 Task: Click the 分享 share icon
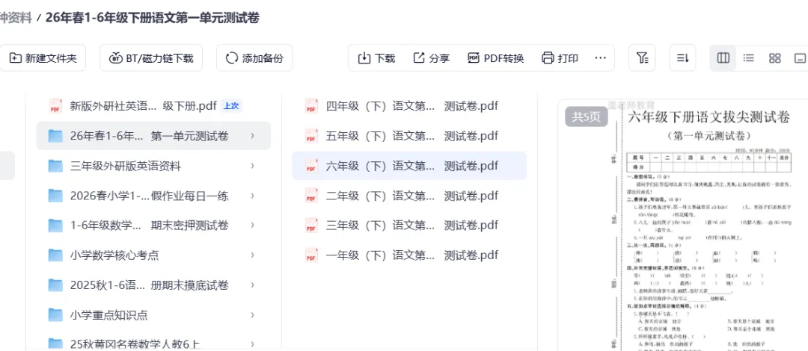[x=419, y=58]
